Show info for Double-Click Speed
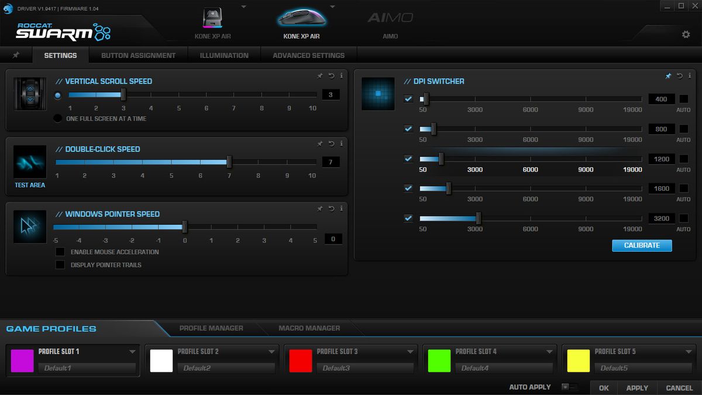The width and height of the screenshot is (702, 395). (x=341, y=143)
